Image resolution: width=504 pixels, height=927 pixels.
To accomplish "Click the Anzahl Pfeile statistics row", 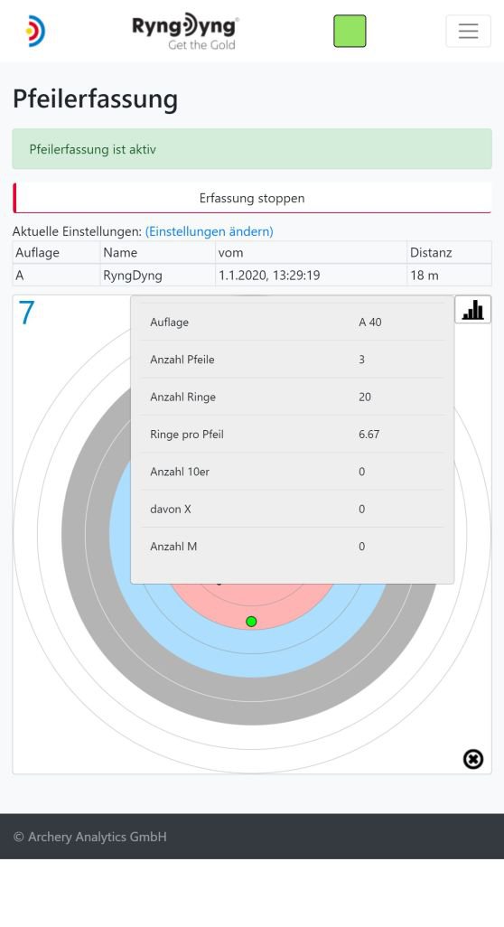I will tap(293, 360).
